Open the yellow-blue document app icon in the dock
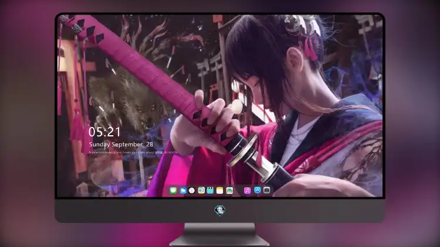Image resolution: width=440 pixels, height=247 pixels. 201,191
